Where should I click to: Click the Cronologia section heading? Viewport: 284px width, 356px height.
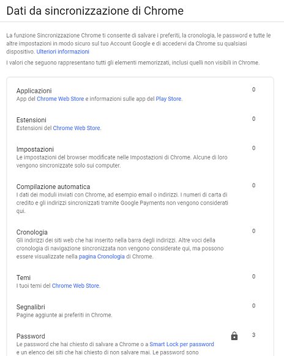[x=32, y=232]
